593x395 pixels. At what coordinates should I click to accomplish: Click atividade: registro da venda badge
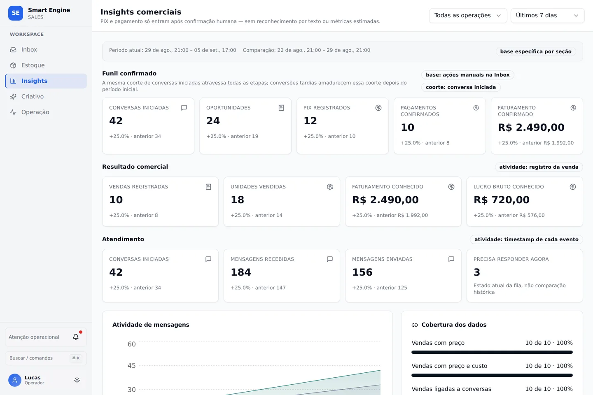pos(539,167)
